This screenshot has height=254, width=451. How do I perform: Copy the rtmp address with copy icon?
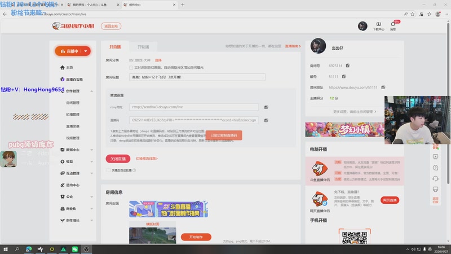coord(266,107)
